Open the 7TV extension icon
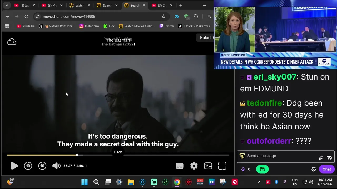The height and width of the screenshot is (189, 337). [177, 16]
